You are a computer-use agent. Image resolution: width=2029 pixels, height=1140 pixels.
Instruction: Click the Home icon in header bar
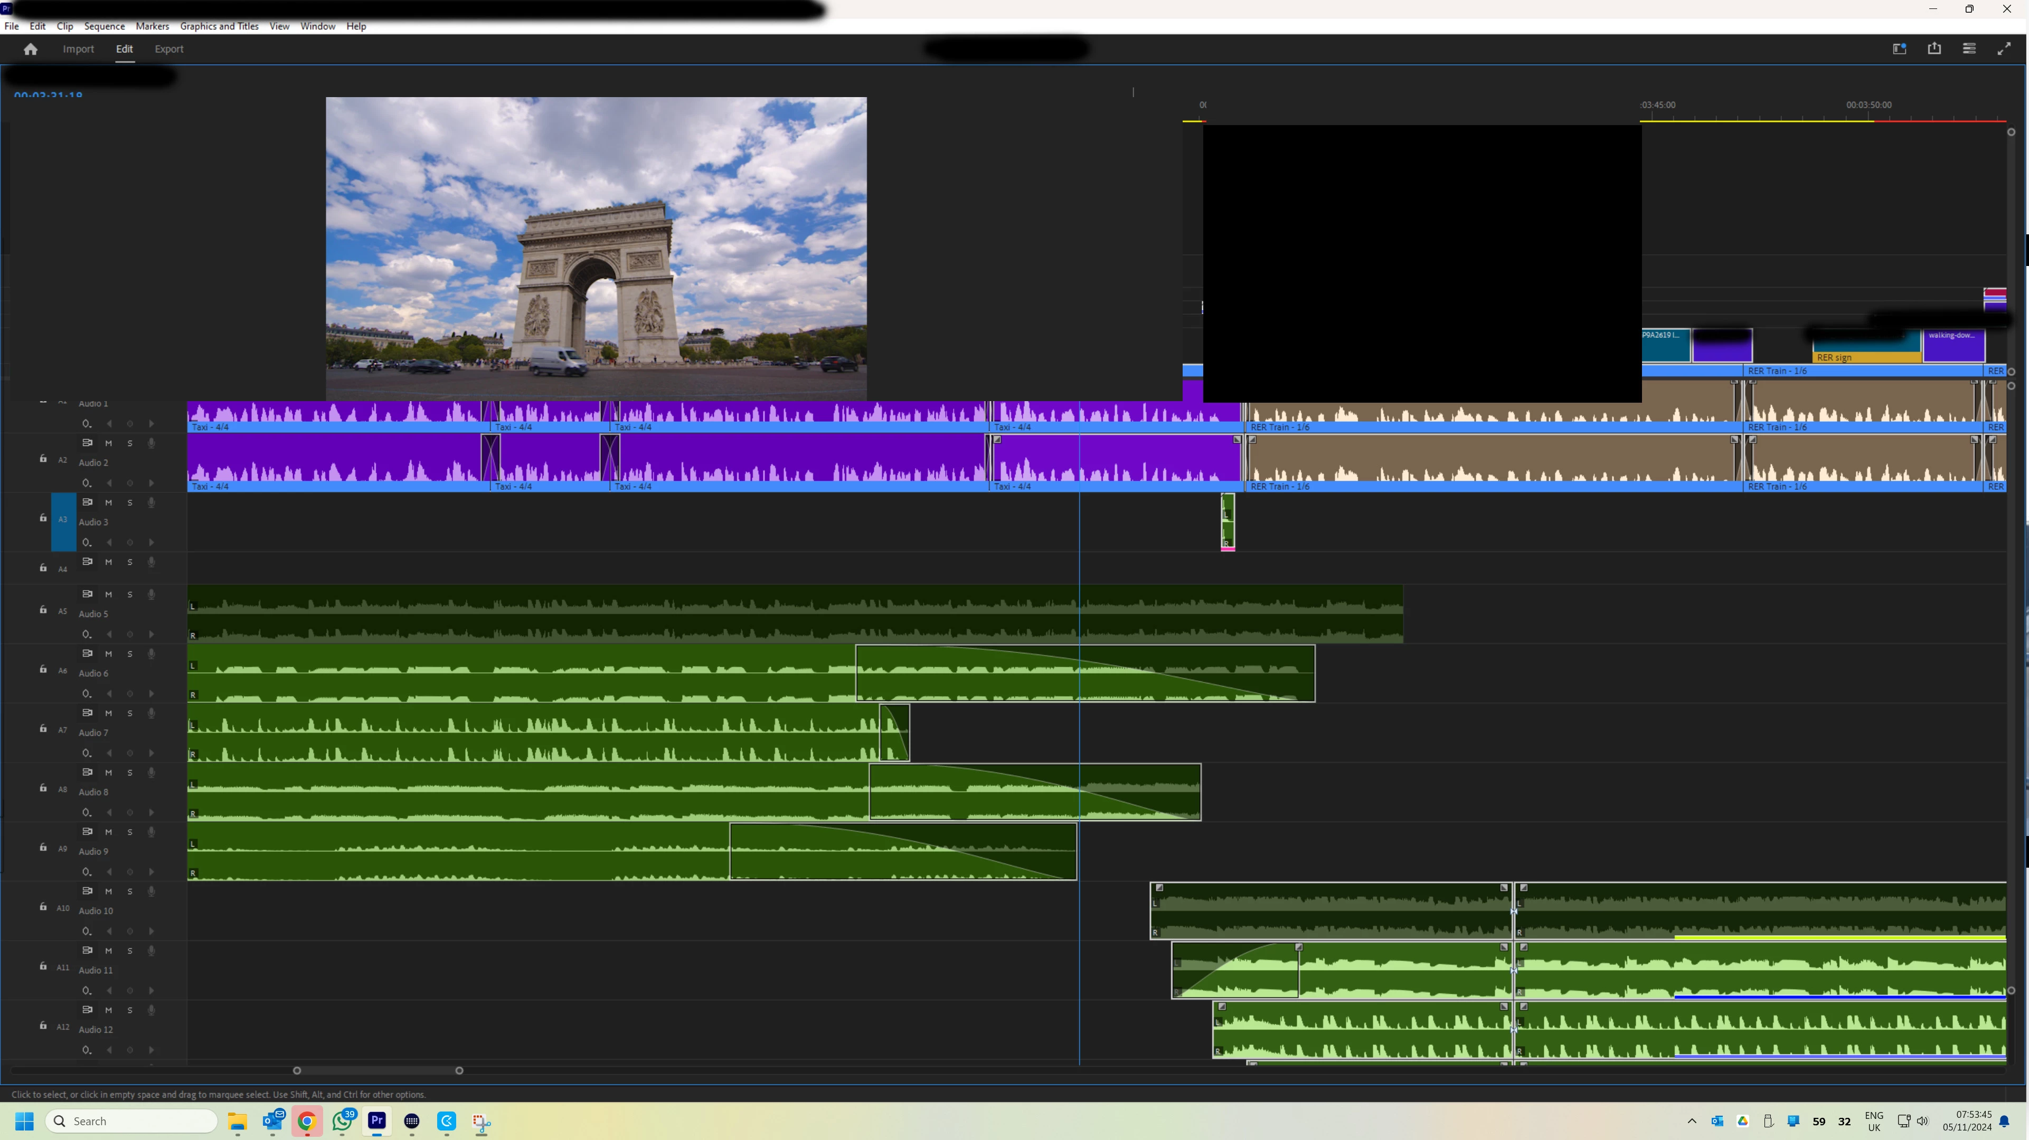point(31,49)
